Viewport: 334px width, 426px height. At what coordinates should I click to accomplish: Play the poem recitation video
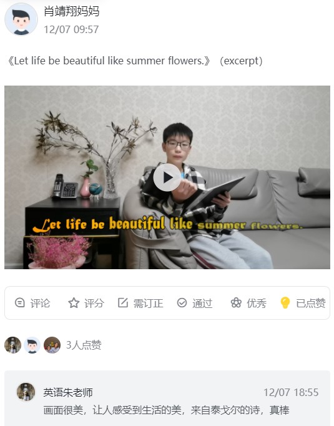click(167, 177)
